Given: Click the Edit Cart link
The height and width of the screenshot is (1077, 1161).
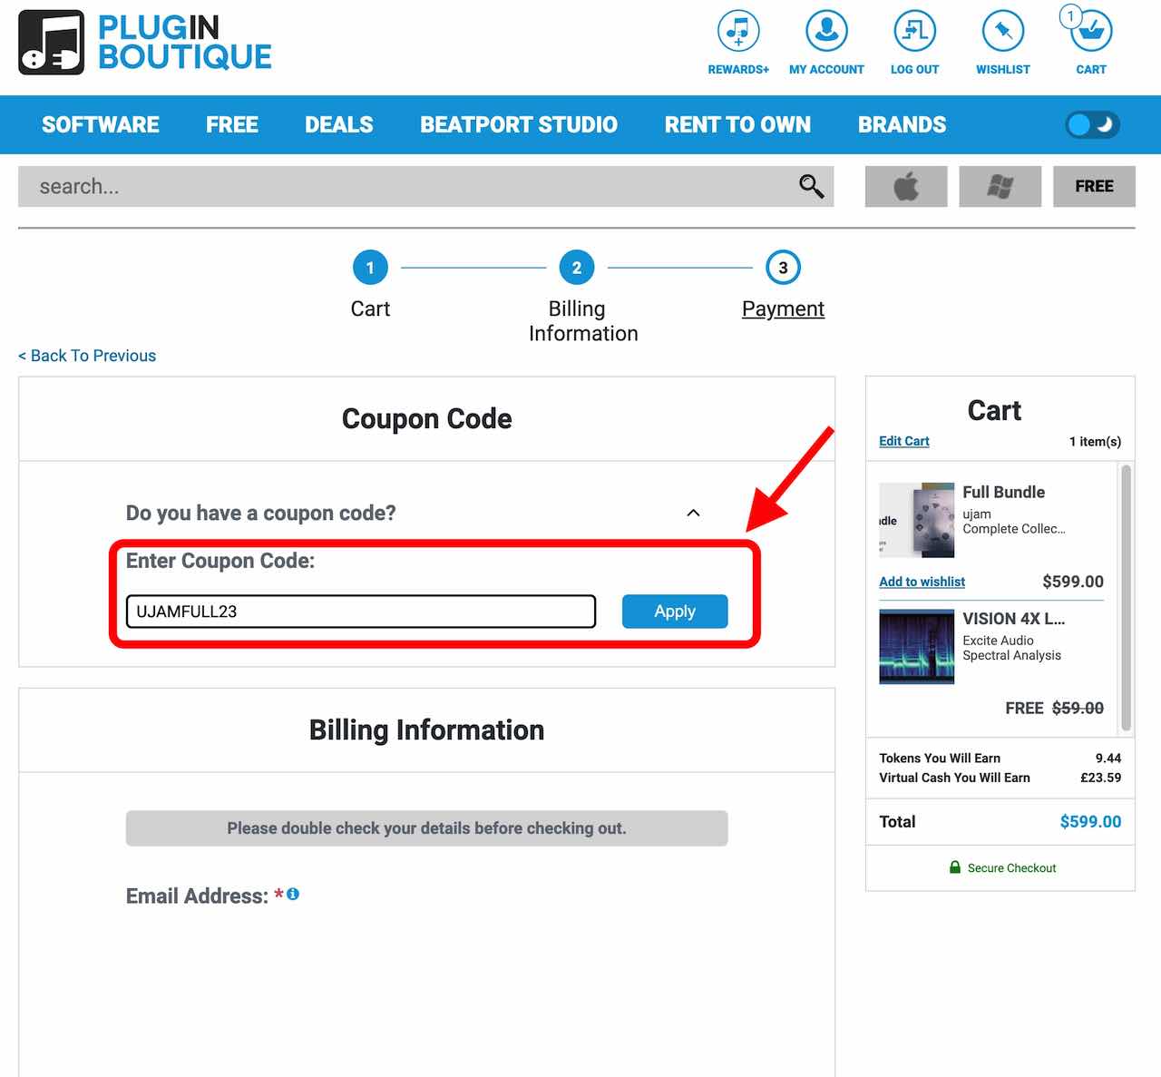Looking at the screenshot, I should [904, 441].
